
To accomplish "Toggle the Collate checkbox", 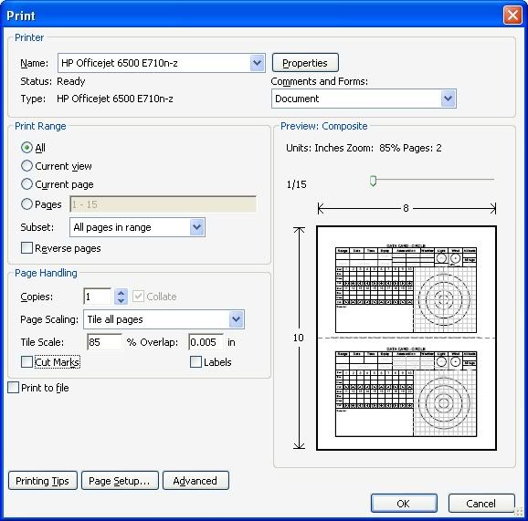I will (138, 297).
